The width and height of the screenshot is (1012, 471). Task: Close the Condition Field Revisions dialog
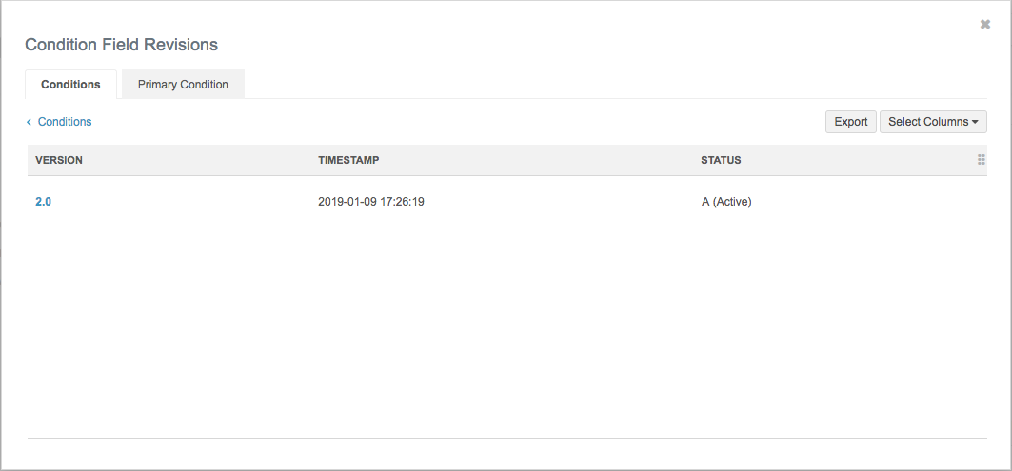point(985,25)
